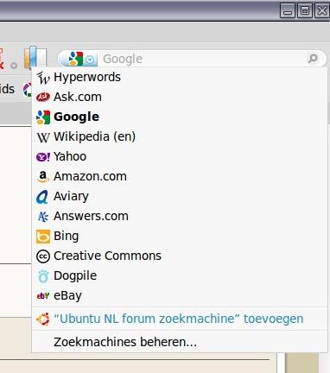Click the small arrow beside the red toolbar icon
This screenshot has width=330, height=373.
point(14,66)
